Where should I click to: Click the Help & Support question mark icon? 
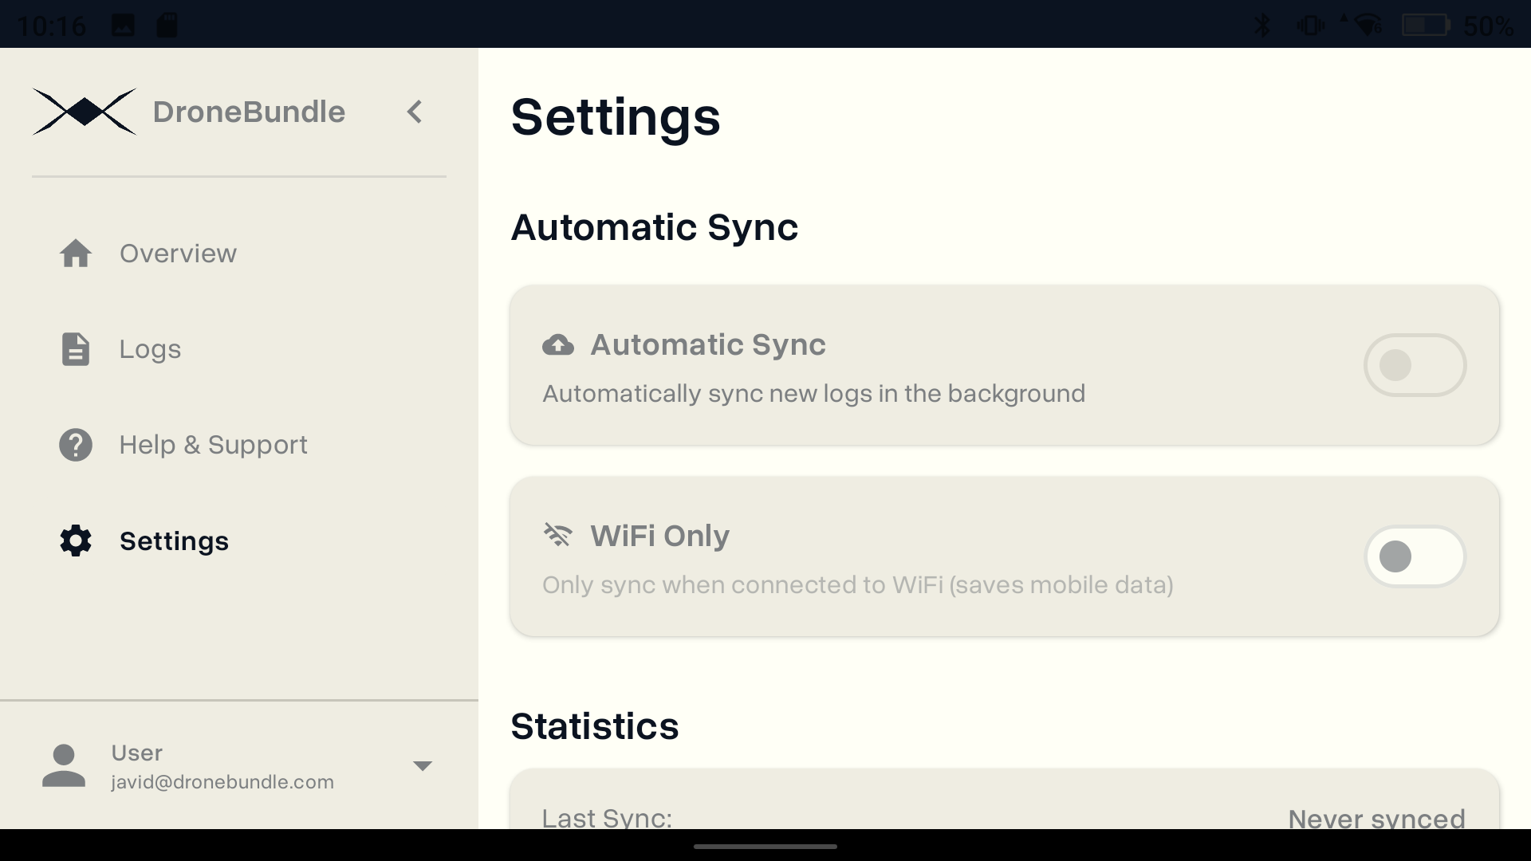click(x=75, y=445)
